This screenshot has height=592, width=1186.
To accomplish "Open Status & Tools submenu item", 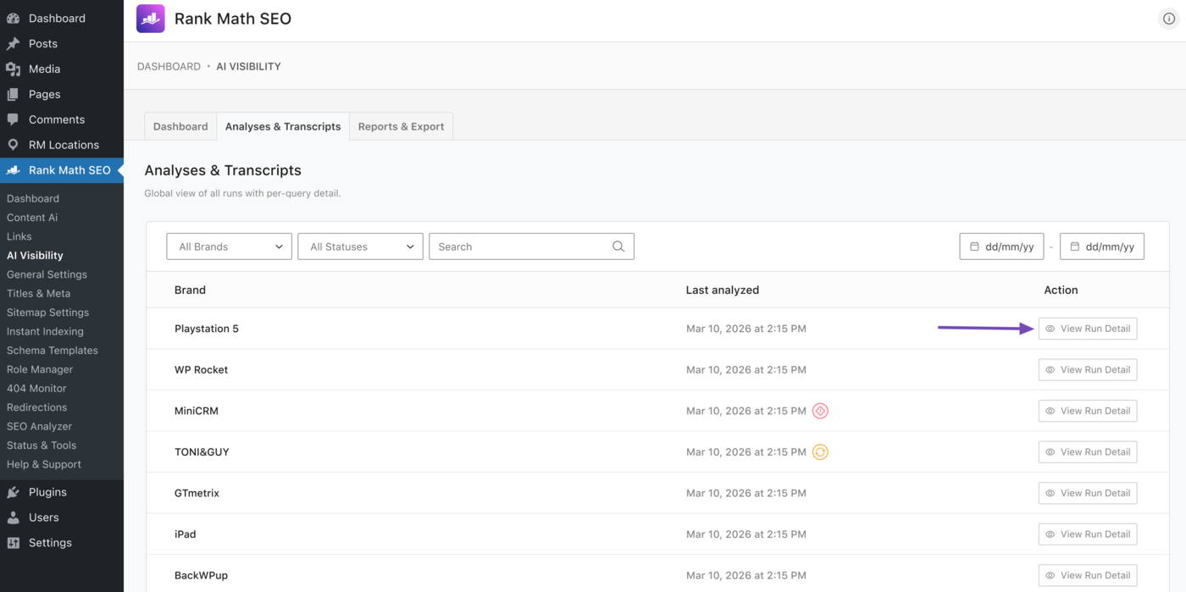I will tap(42, 445).
